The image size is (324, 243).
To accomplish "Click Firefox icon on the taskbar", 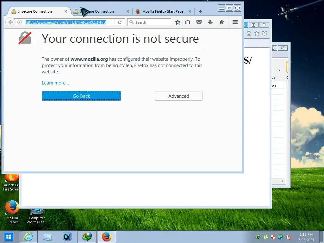I will (106, 237).
